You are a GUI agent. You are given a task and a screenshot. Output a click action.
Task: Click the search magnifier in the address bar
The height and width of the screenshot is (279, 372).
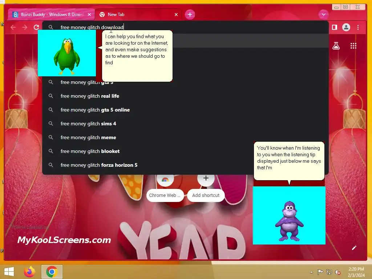(50, 27)
